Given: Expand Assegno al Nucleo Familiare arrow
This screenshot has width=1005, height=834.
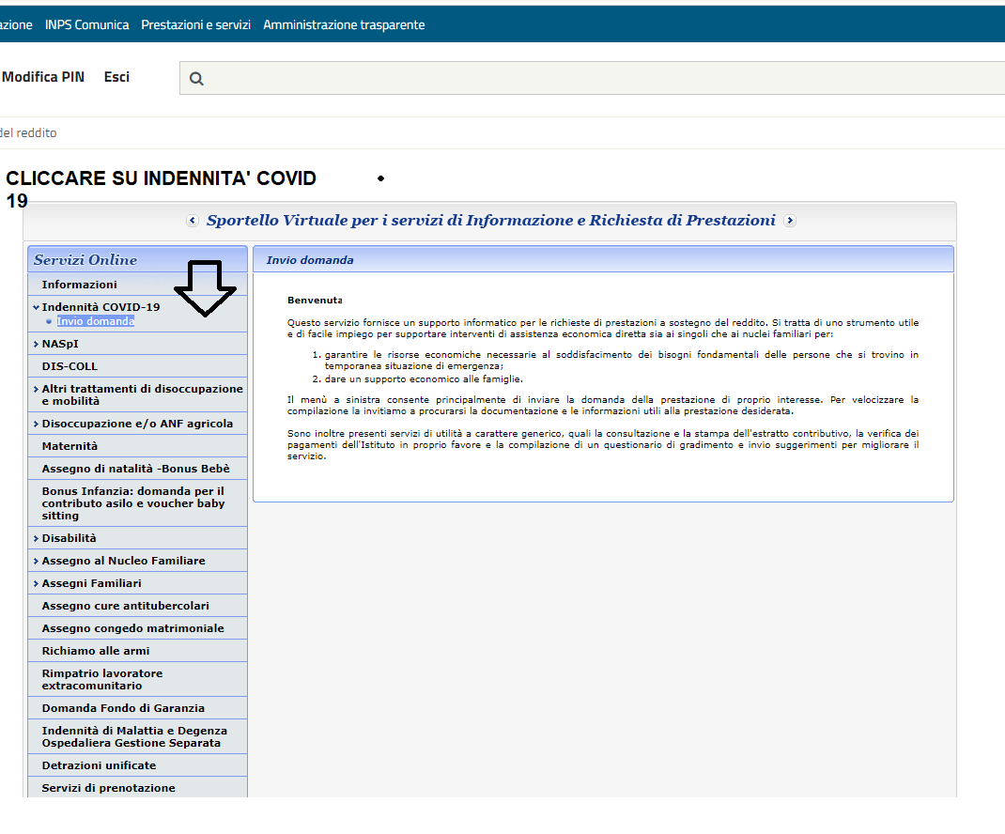Looking at the screenshot, I should click(36, 561).
